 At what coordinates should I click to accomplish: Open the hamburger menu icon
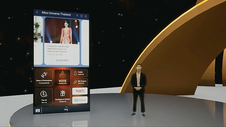coord(86,16)
